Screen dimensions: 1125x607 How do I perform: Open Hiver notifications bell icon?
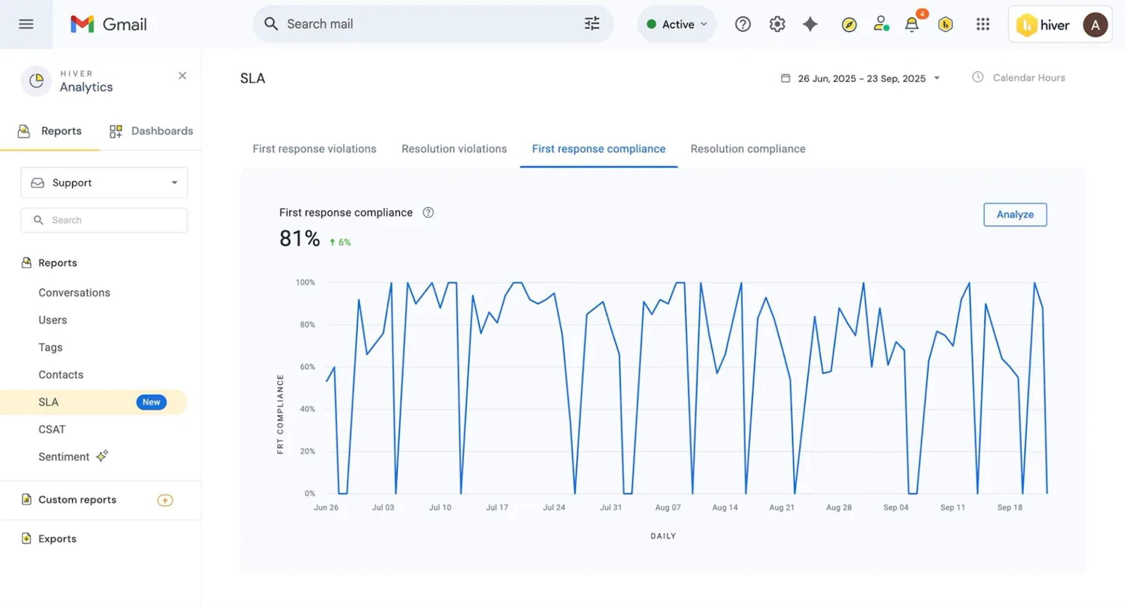pos(912,25)
